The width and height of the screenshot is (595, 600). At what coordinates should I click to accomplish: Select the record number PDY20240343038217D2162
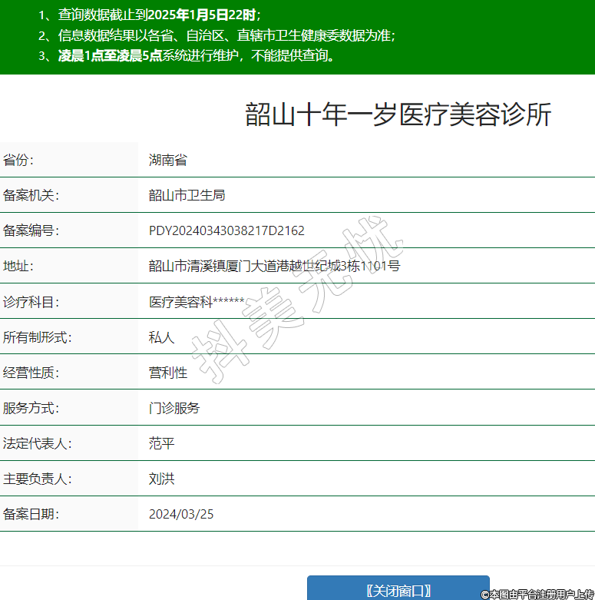pyautogui.click(x=226, y=230)
